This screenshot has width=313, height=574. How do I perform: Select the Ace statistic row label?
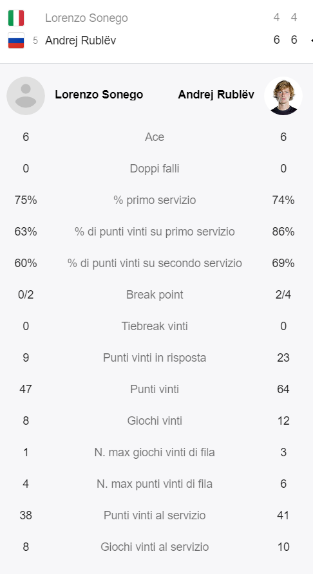(155, 137)
